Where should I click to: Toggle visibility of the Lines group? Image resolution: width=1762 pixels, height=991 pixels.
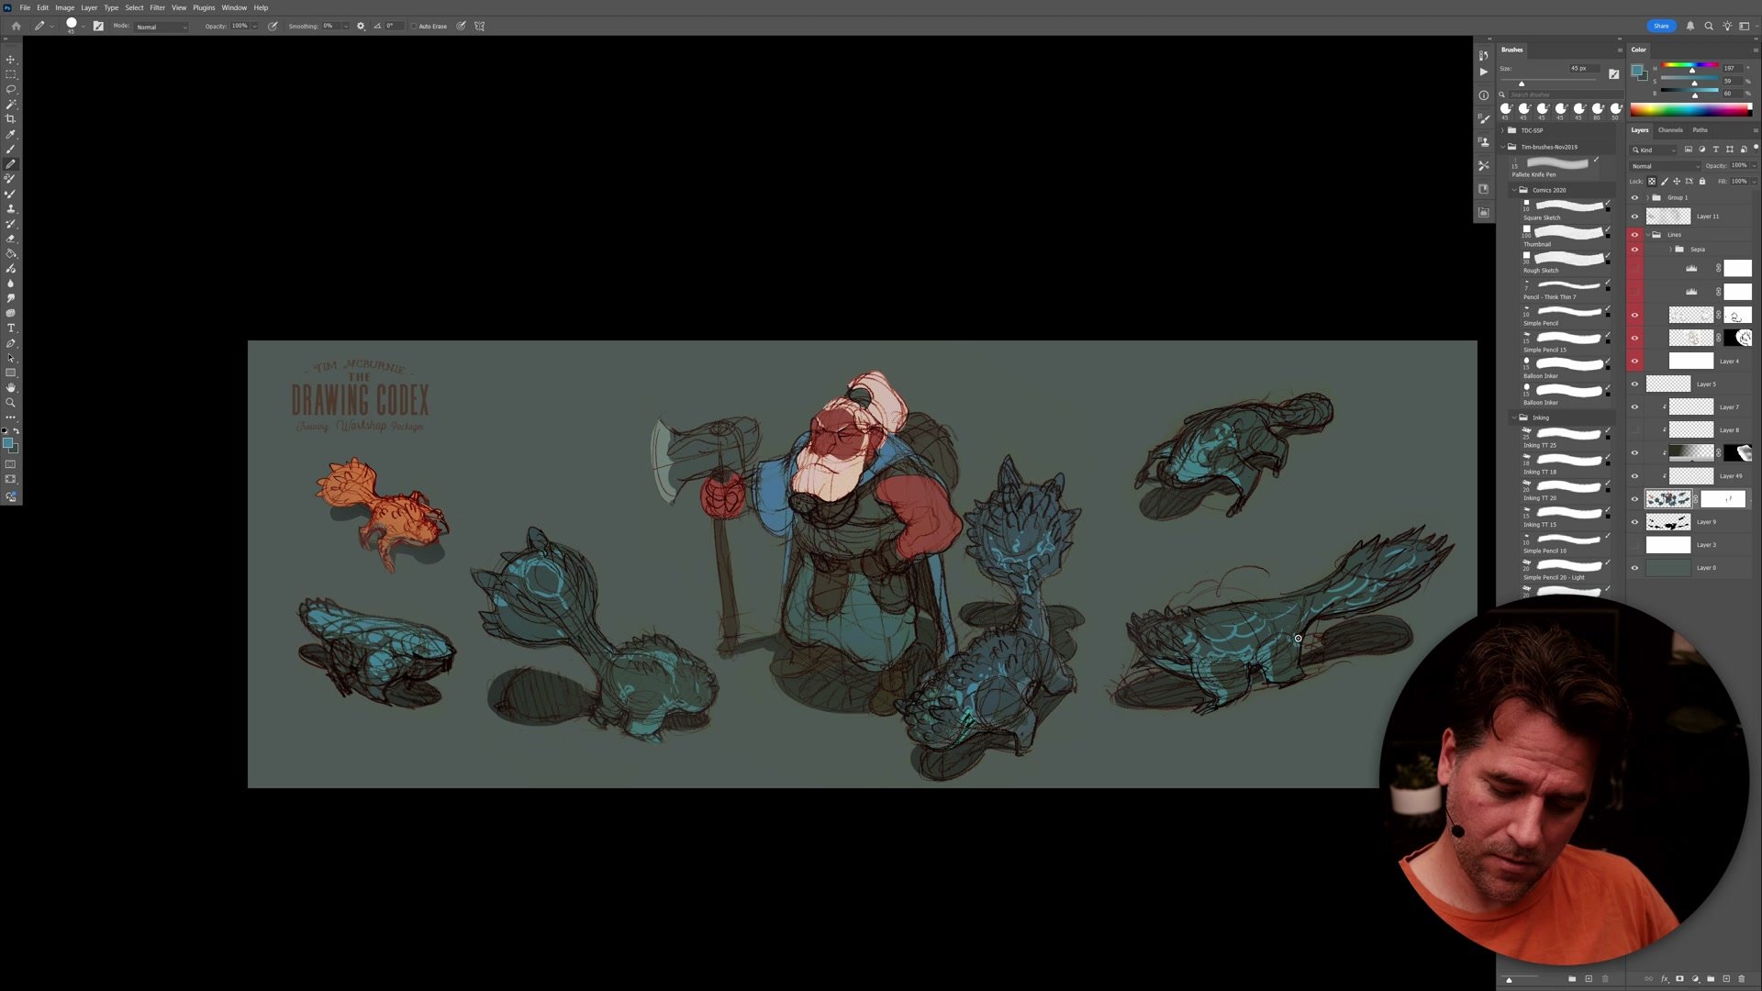click(1634, 234)
